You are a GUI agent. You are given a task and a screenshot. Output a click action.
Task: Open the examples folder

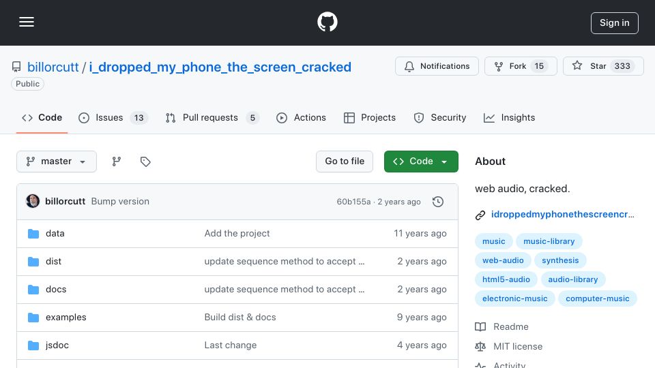[66, 318]
